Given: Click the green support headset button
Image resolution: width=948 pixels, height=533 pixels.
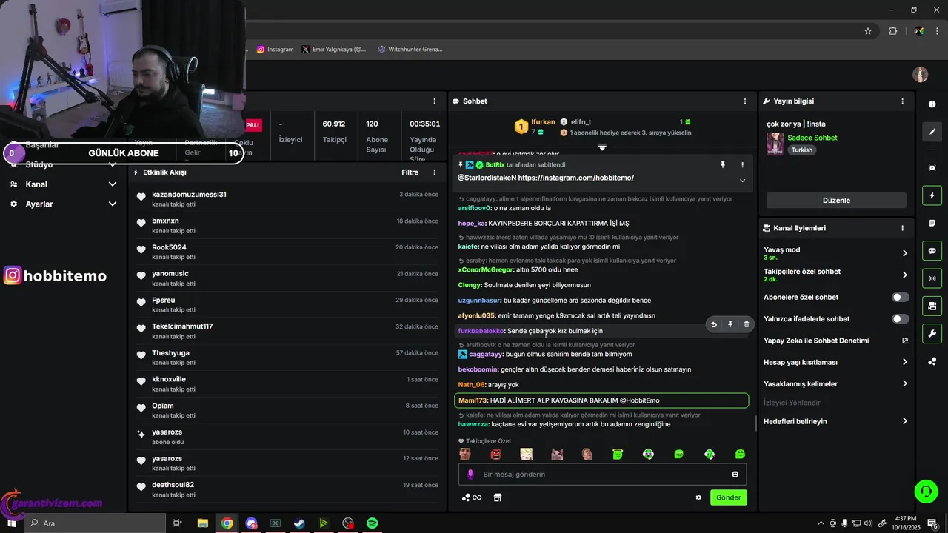Looking at the screenshot, I should point(925,491).
